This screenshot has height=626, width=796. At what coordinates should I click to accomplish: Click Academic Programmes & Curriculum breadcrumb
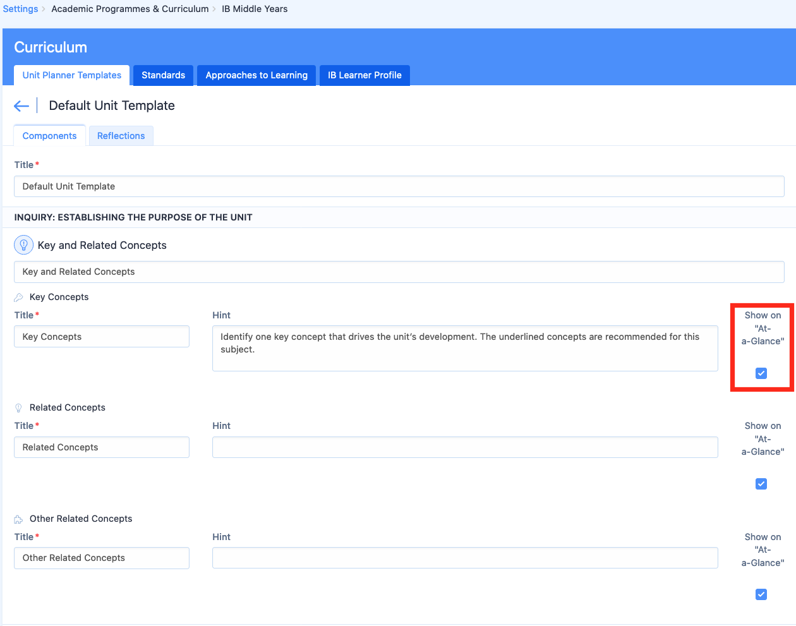coord(130,9)
